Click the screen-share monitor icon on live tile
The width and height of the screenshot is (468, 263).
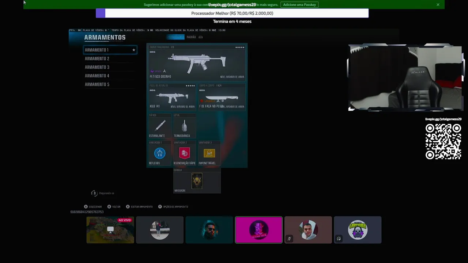[x=110, y=230]
